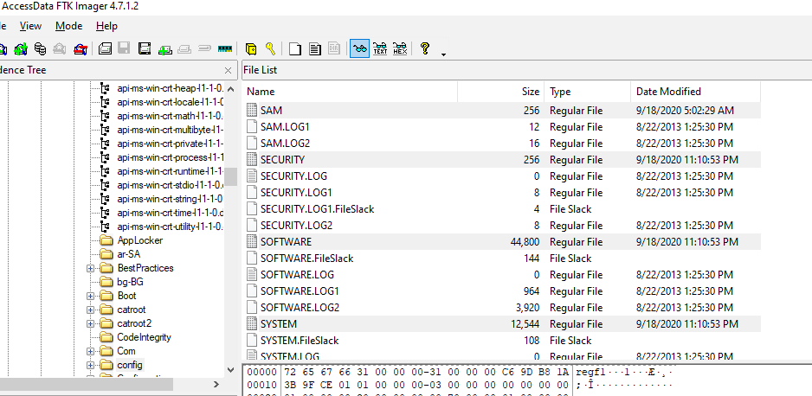This screenshot has width=812, height=396.
Task: Click the yellow question mark help icon
Action: (x=425, y=48)
